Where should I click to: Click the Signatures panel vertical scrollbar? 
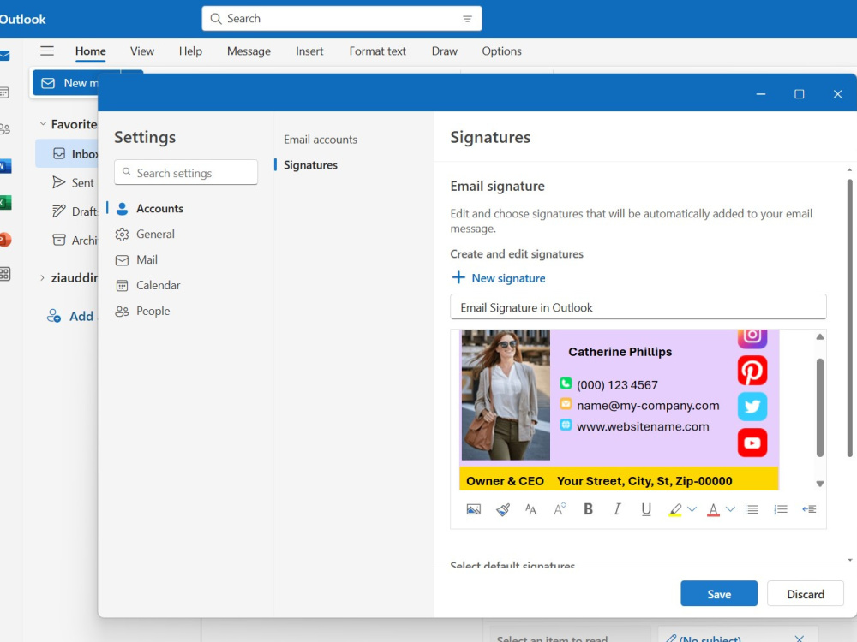pos(850,318)
